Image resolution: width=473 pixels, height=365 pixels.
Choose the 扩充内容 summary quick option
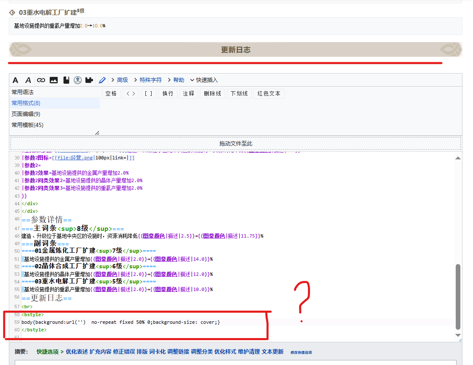pos(100,352)
